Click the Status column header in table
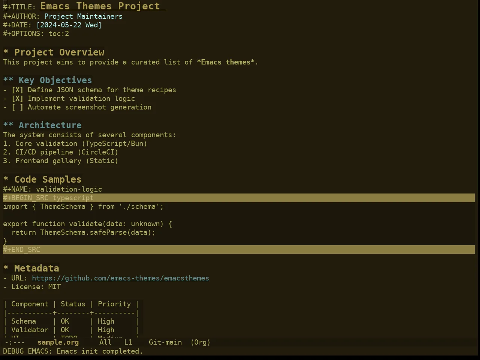480x360 pixels. coord(73,304)
